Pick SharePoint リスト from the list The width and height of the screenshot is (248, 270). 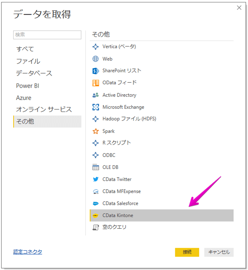(x=122, y=70)
